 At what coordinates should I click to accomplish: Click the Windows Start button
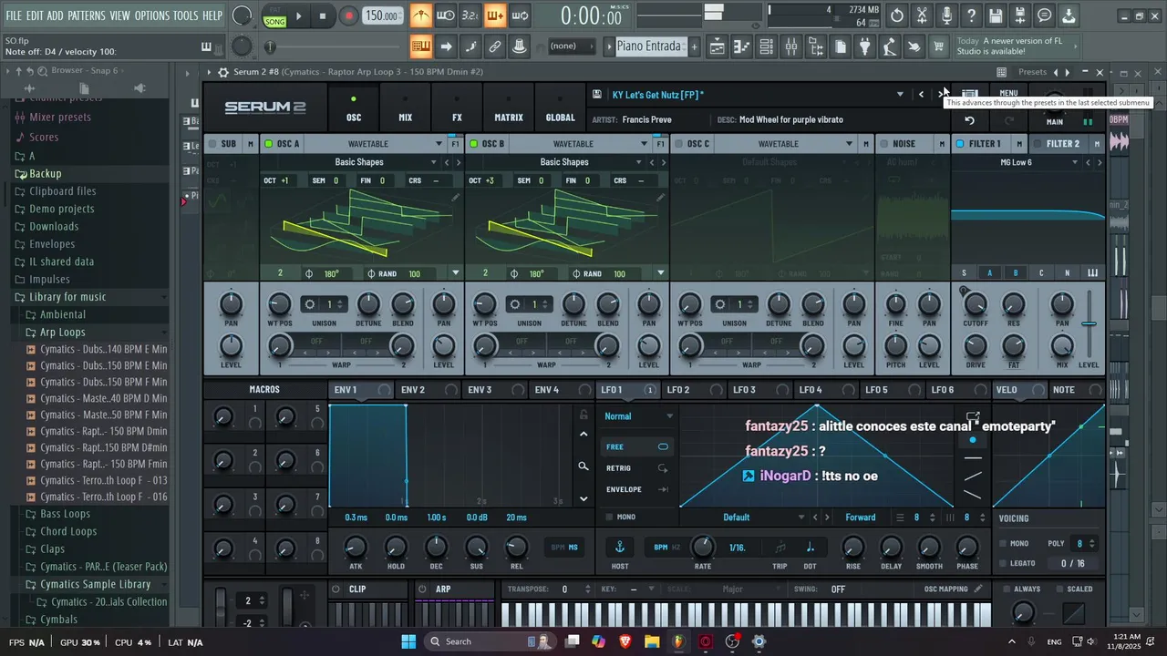(408, 641)
